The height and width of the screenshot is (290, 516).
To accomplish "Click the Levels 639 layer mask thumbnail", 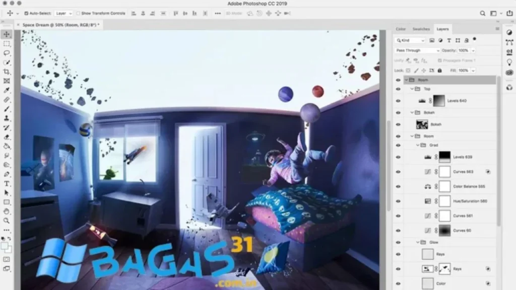I will pyautogui.click(x=444, y=157).
